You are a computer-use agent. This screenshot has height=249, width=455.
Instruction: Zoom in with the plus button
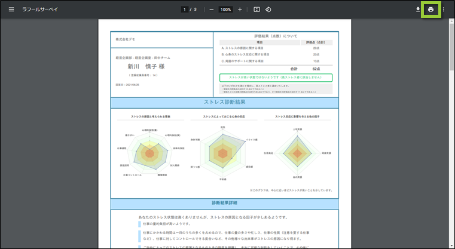[x=240, y=10]
